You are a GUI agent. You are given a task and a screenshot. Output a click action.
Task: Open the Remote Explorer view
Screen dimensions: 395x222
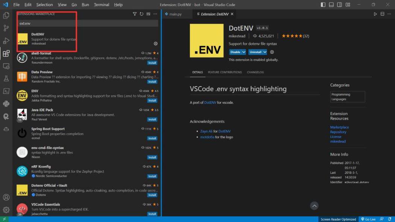[6, 66]
